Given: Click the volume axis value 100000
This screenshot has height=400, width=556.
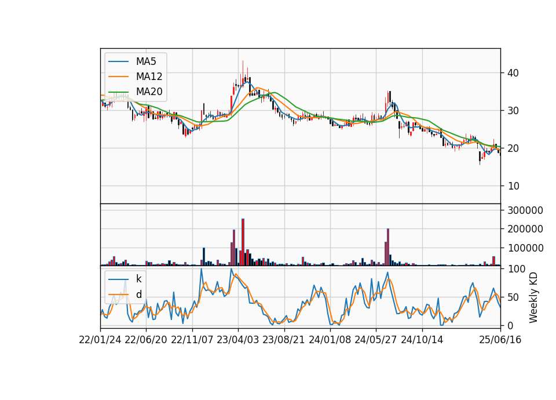Looking at the screenshot, I should click(x=525, y=248).
